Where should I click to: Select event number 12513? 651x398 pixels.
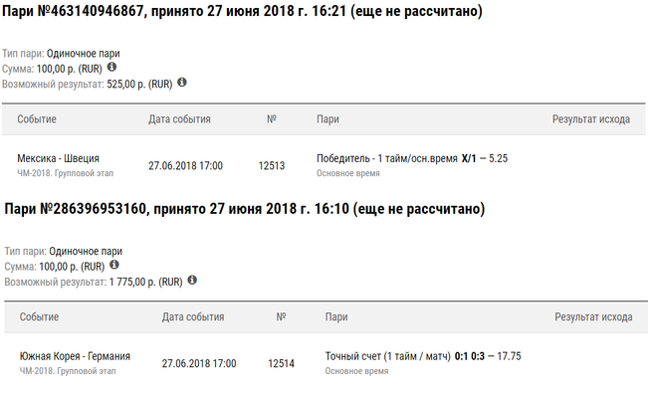(x=271, y=166)
